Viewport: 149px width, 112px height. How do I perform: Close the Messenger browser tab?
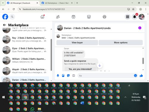pos(37,3)
